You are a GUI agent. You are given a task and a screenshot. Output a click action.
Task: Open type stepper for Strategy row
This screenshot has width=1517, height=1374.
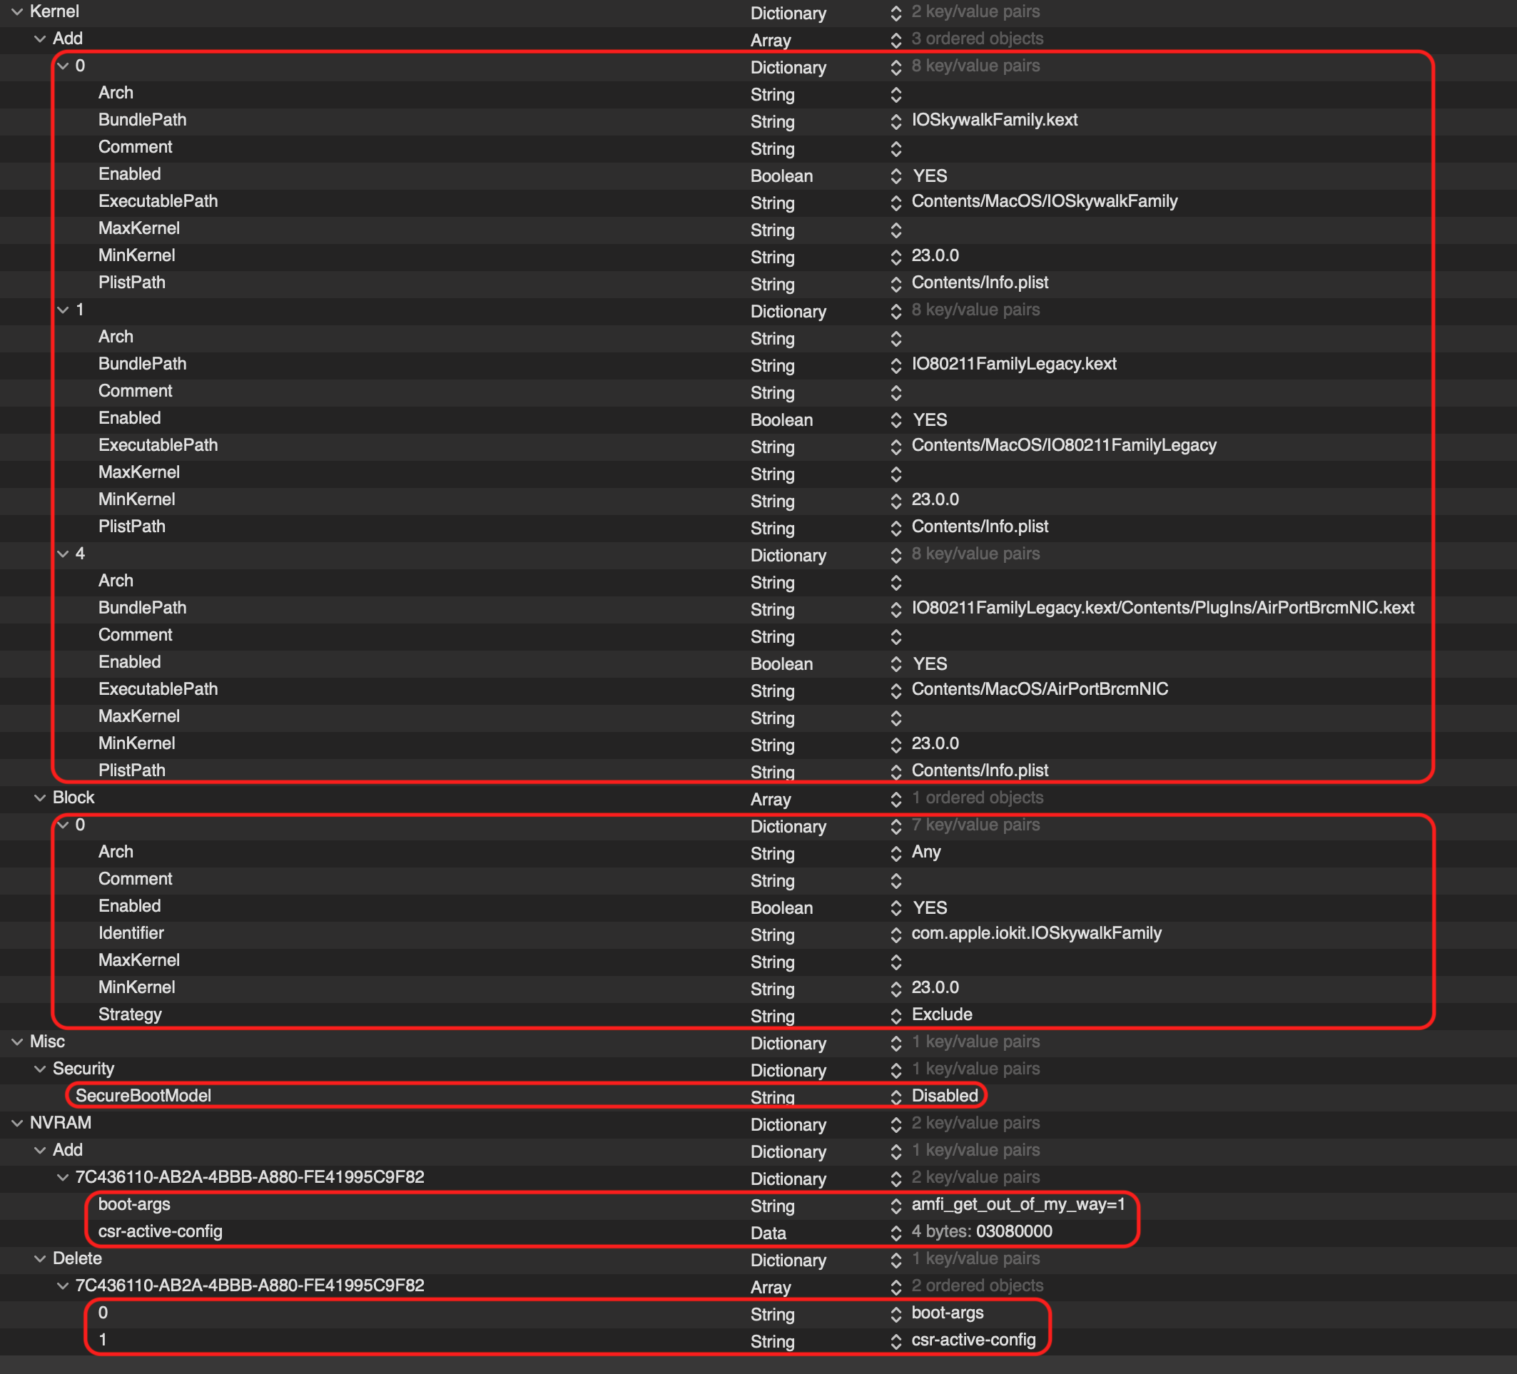point(896,1016)
